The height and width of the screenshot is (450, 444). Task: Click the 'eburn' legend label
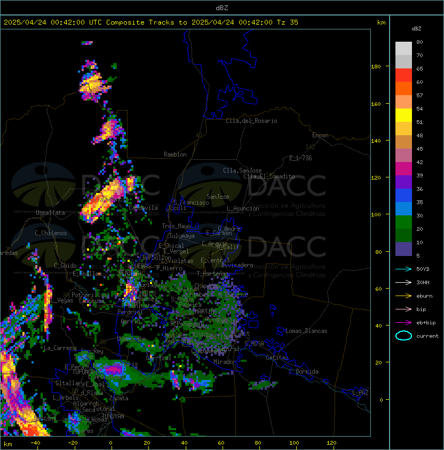[x=424, y=296]
